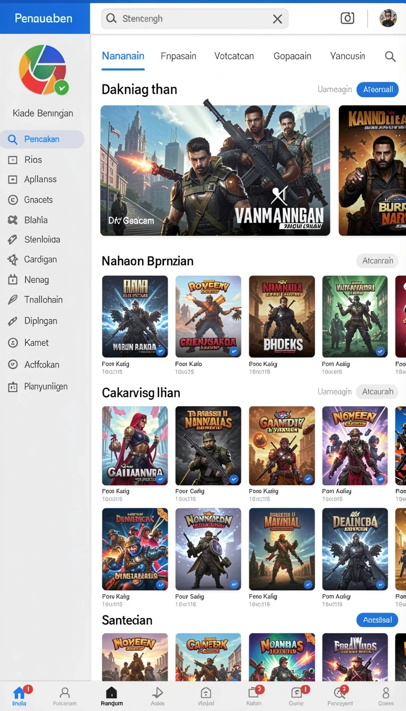Open the Deaincba game card
406x711 pixels.
[x=355, y=549]
